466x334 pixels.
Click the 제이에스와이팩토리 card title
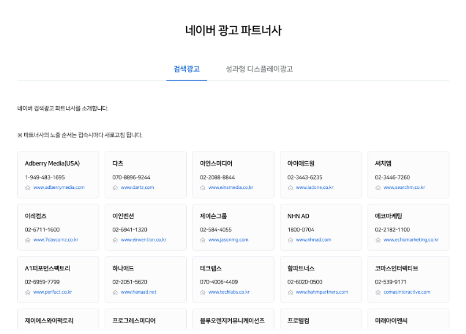point(49,321)
